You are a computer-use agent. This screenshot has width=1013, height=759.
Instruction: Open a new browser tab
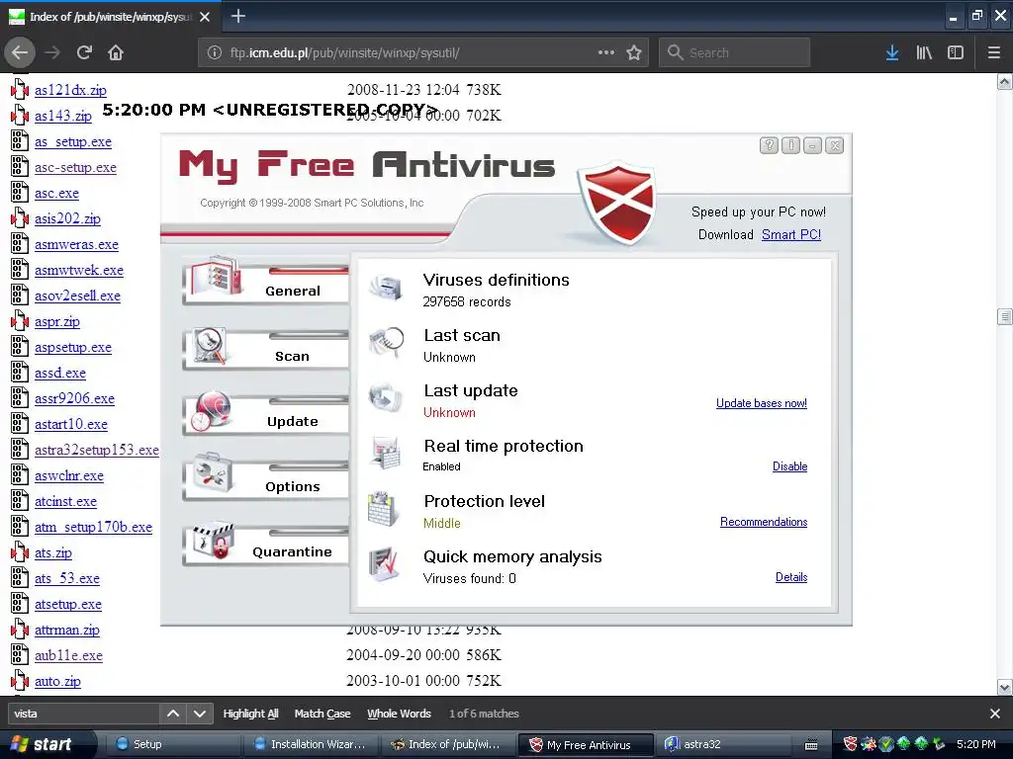[x=237, y=16]
